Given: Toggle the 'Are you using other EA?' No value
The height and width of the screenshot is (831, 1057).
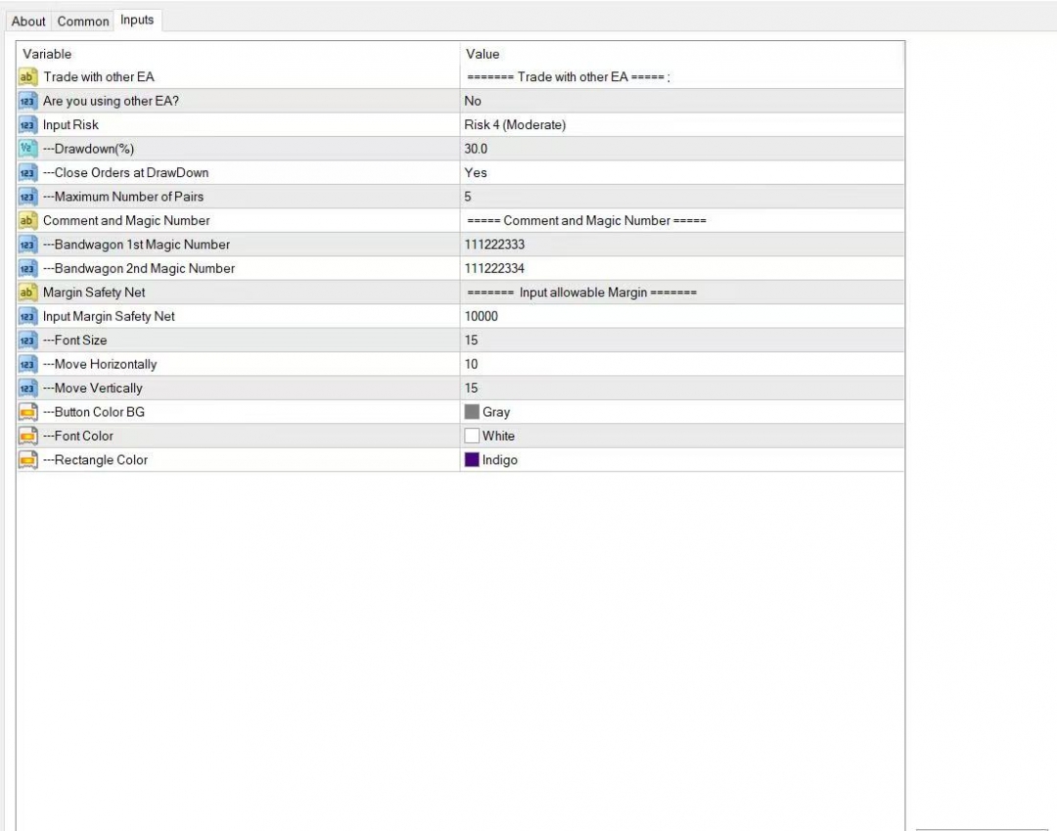Looking at the screenshot, I should (473, 101).
